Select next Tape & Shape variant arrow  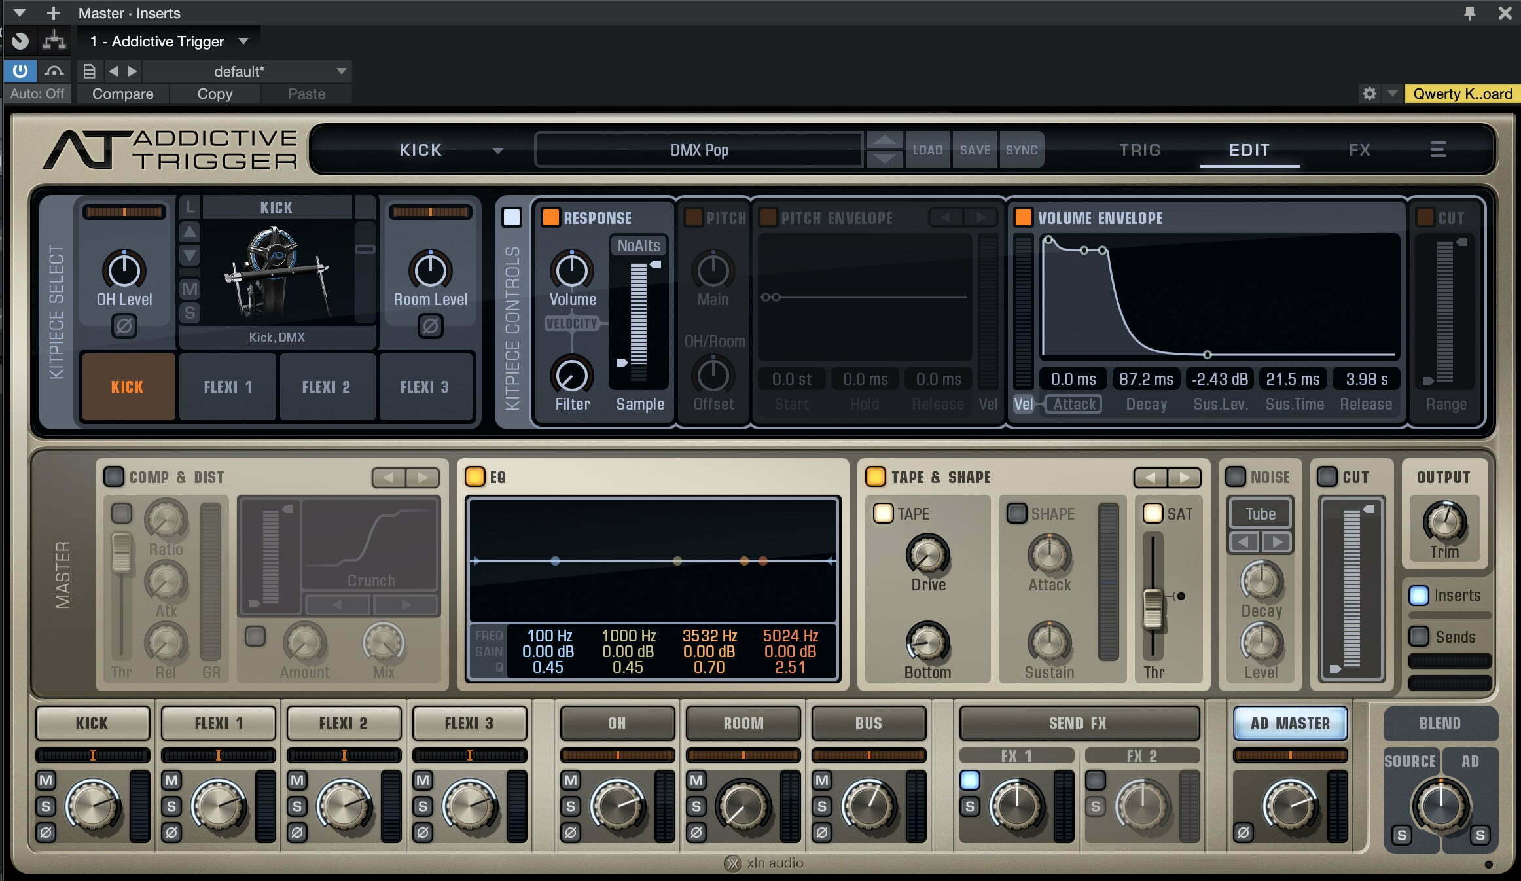point(1185,477)
